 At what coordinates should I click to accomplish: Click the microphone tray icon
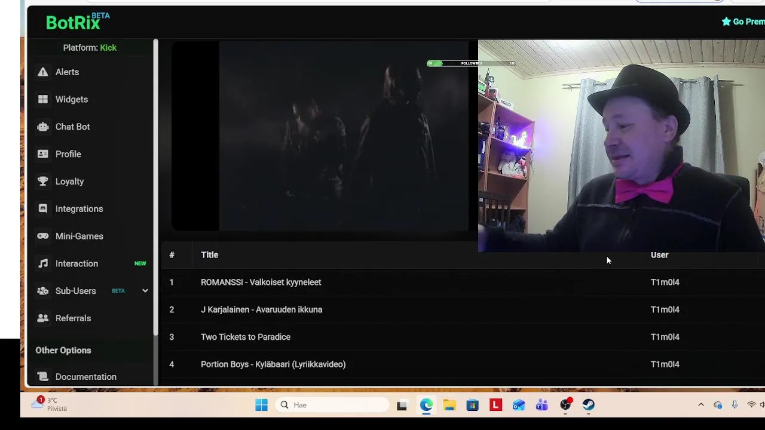[x=735, y=405]
